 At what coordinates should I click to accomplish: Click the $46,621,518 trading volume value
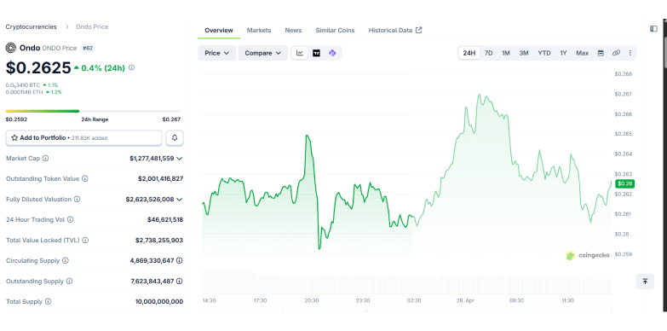pos(165,219)
